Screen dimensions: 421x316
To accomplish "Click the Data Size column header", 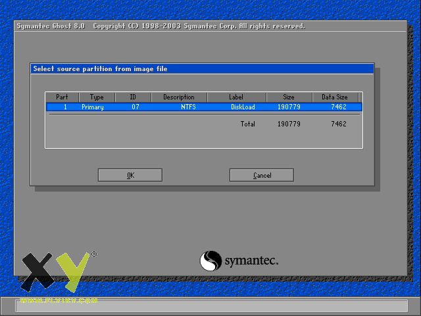I will [x=335, y=97].
